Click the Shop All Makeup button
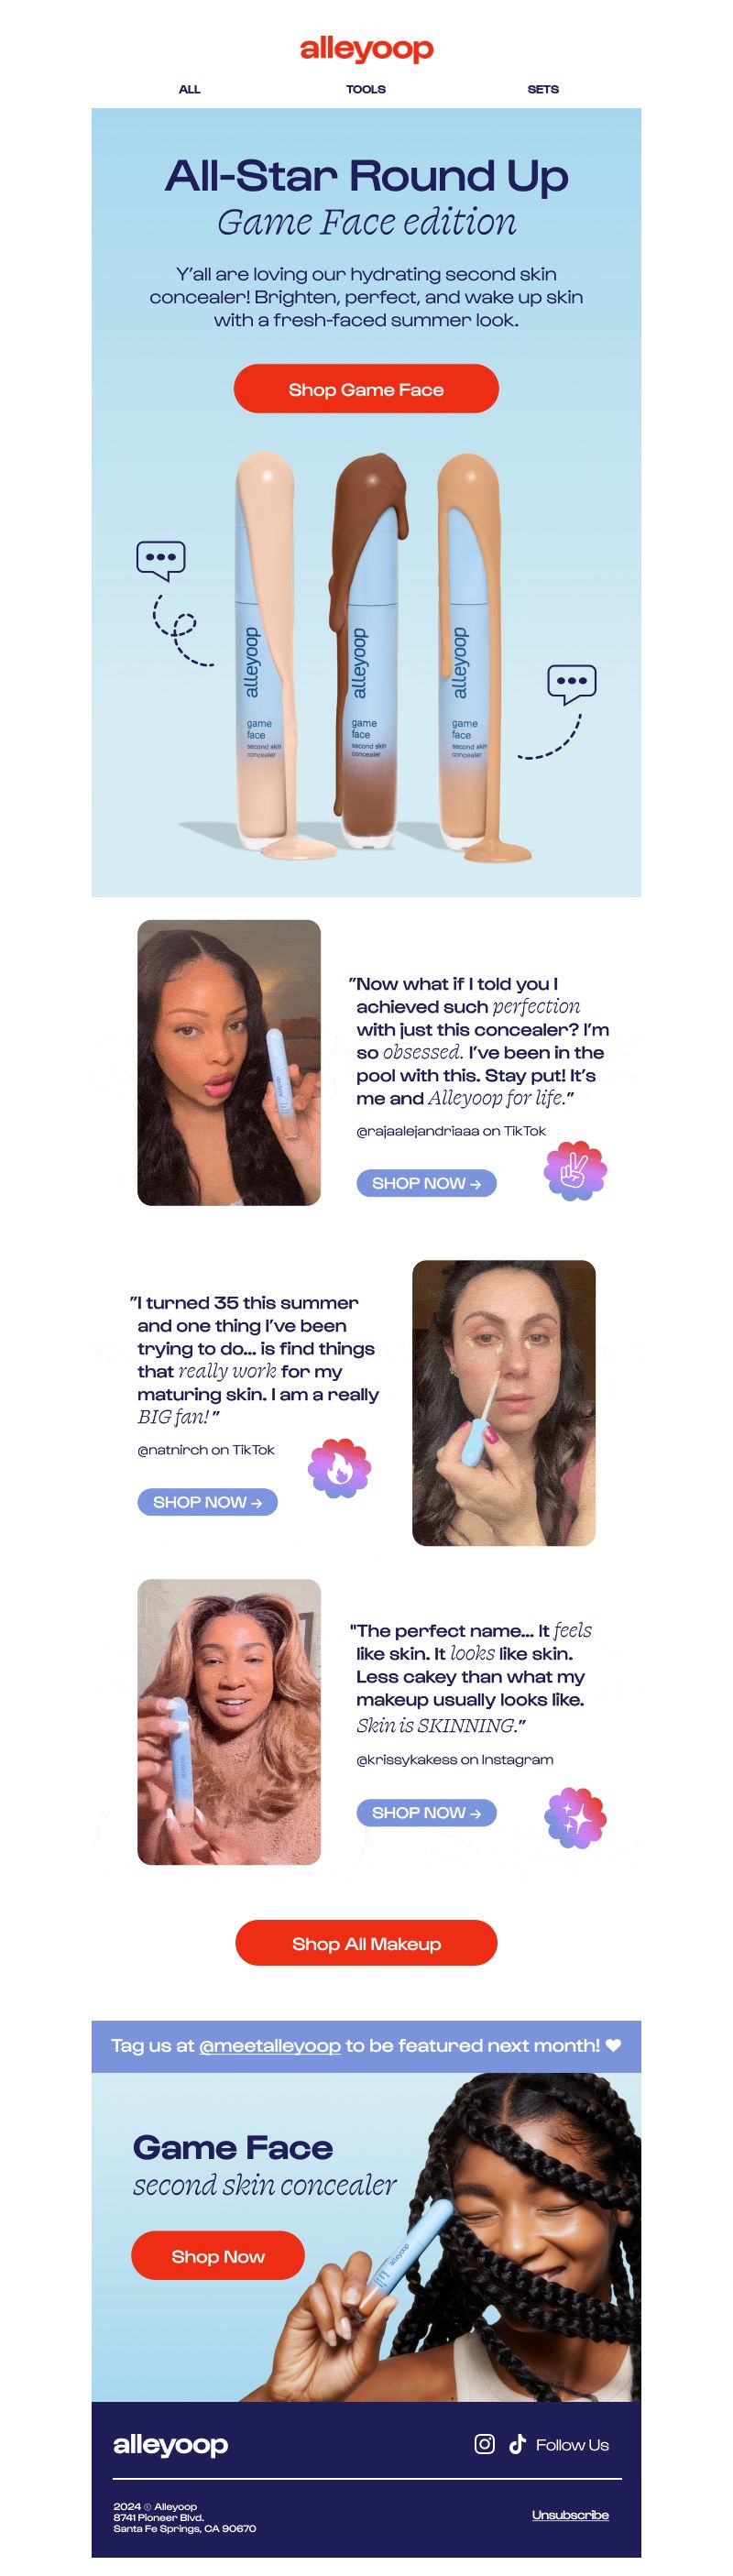733x2576 pixels. 366,1943
